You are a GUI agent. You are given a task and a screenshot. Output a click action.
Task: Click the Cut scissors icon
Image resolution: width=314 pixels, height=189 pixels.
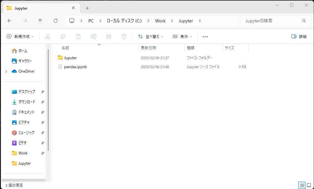48,36
